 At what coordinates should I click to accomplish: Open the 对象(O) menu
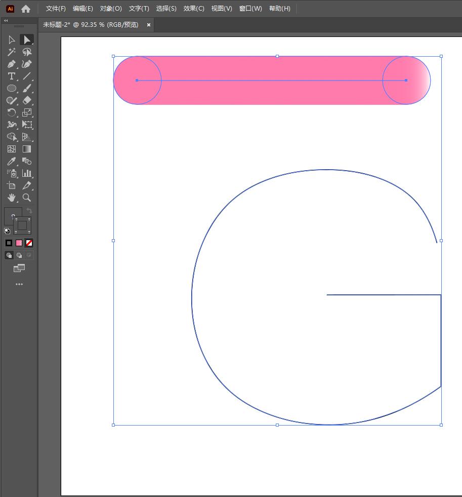[x=111, y=9]
